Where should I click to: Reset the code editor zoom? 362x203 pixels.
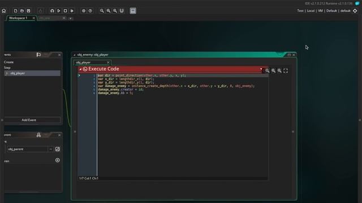point(273,70)
